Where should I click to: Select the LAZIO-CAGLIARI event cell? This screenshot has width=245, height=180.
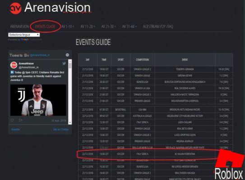pyautogui.click(x=185, y=122)
